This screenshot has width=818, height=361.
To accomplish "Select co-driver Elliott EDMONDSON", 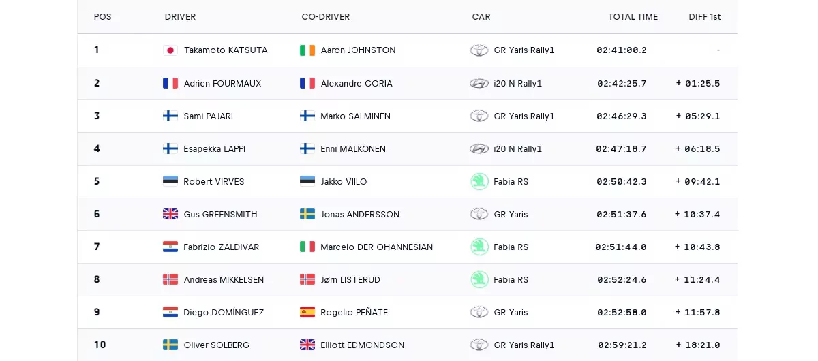I will [362, 345].
